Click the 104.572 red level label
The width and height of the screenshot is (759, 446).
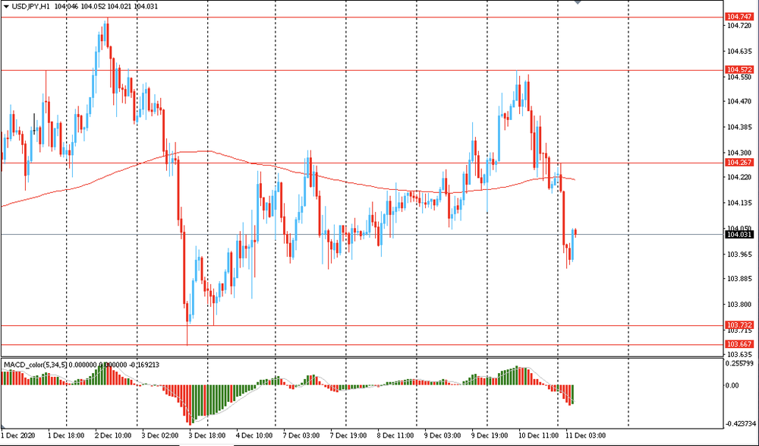coord(739,70)
